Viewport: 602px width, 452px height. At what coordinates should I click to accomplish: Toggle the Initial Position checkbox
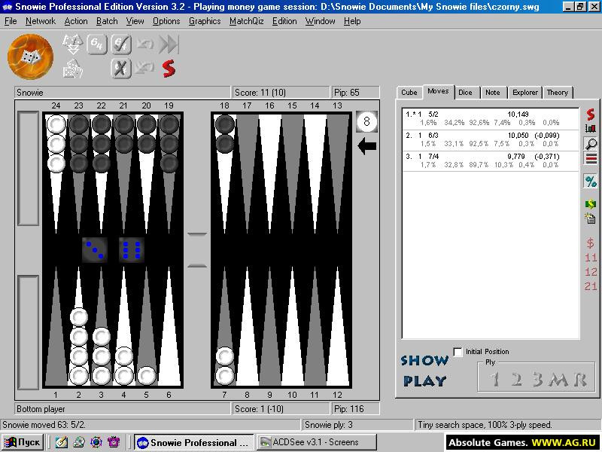pos(458,352)
